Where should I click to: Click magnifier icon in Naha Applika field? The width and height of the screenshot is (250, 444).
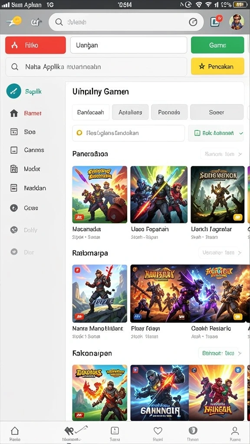[x=15, y=67]
